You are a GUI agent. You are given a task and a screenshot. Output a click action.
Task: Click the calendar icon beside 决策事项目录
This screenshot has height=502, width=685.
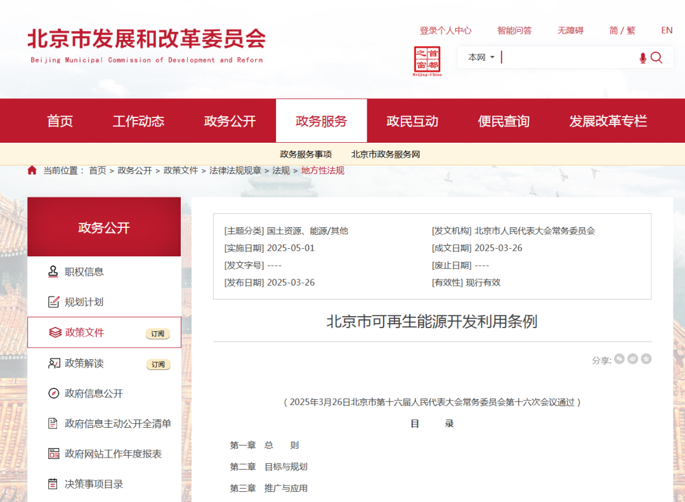53,484
